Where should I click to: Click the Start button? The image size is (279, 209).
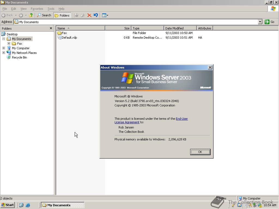pos(7,205)
